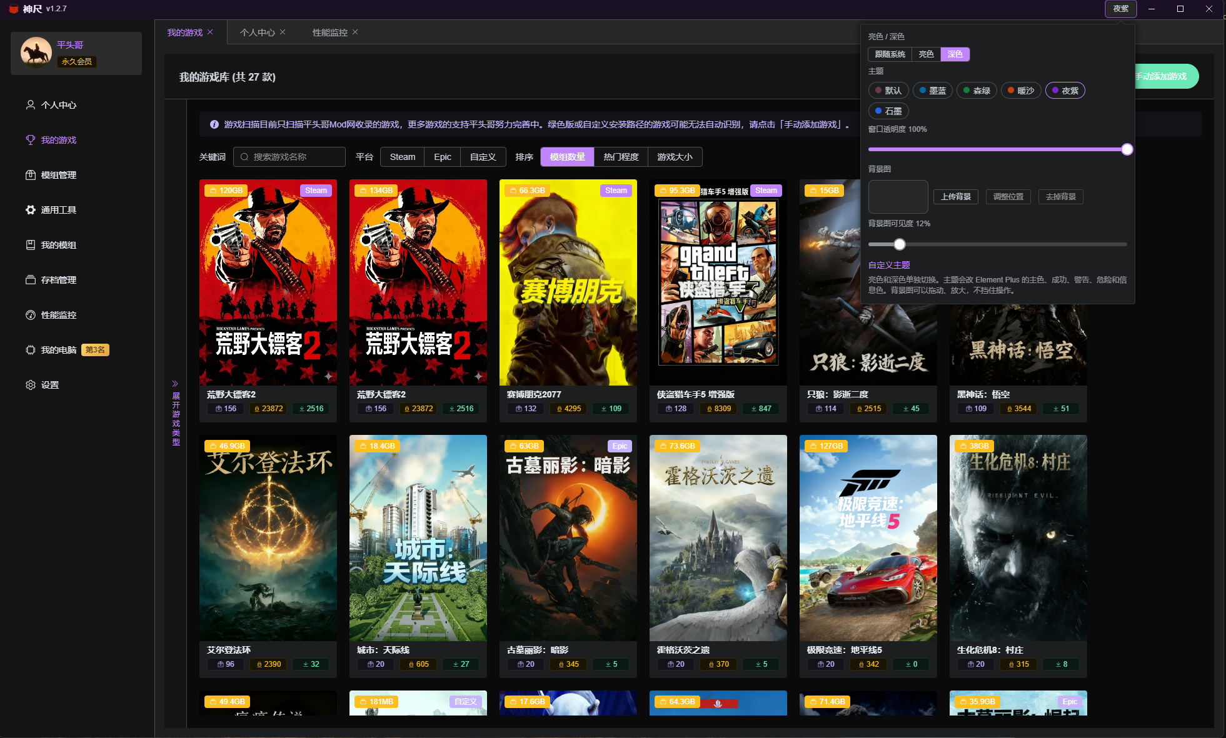1226x738 pixels.
Task: Select 跟随系统 appearance mode
Action: [x=890, y=54]
